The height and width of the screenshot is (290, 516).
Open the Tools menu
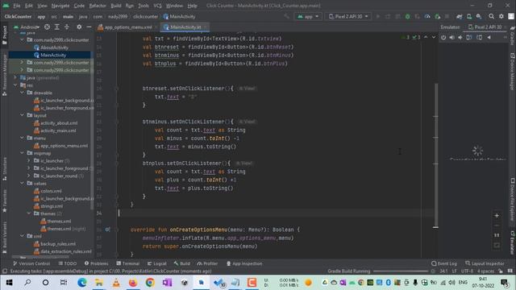[x=144, y=6]
